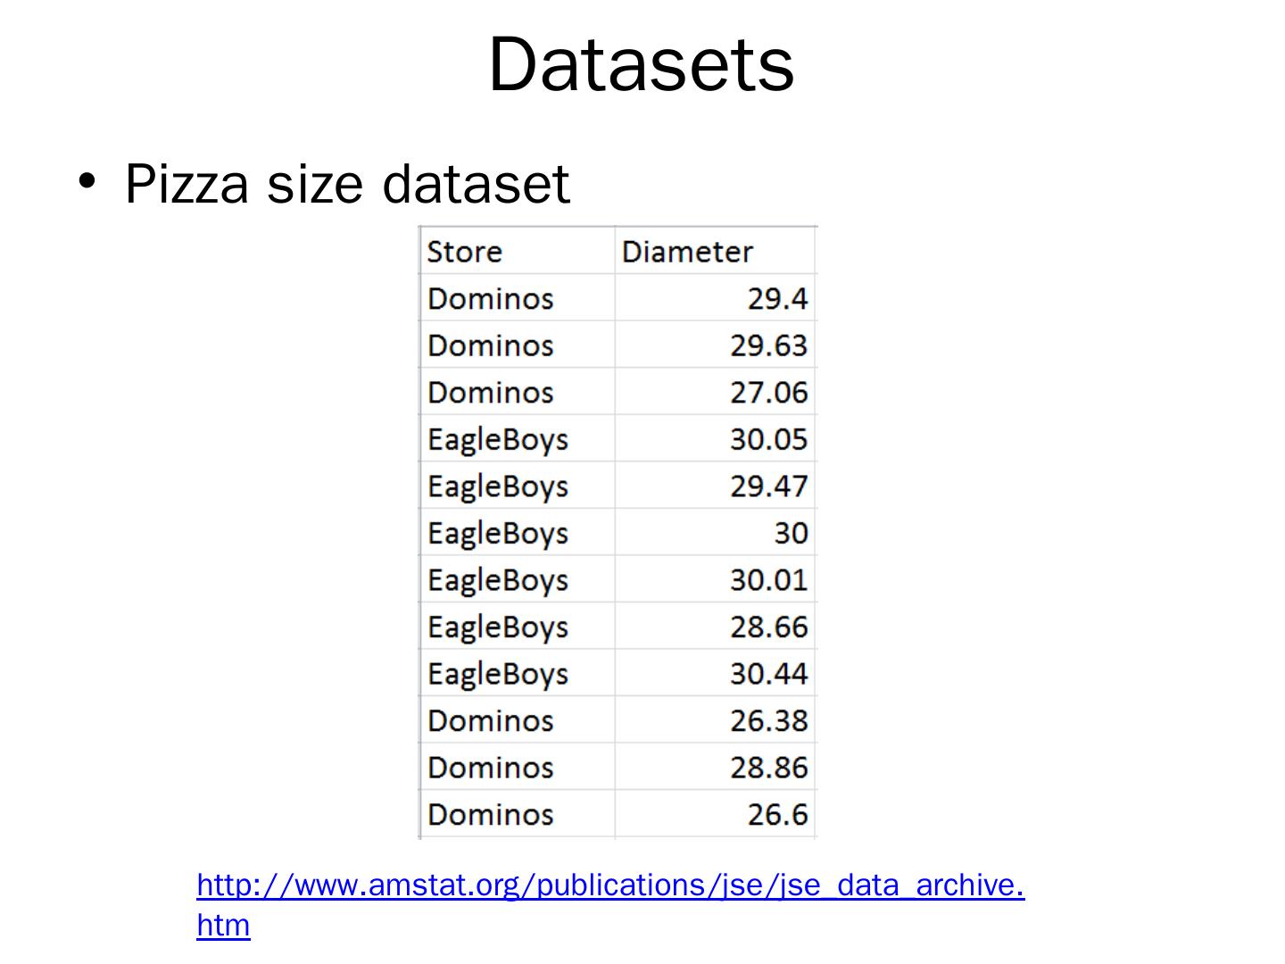1285x964 pixels.
Task: Select the 30.01 diameter cell
Action: pyautogui.click(x=768, y=580)
